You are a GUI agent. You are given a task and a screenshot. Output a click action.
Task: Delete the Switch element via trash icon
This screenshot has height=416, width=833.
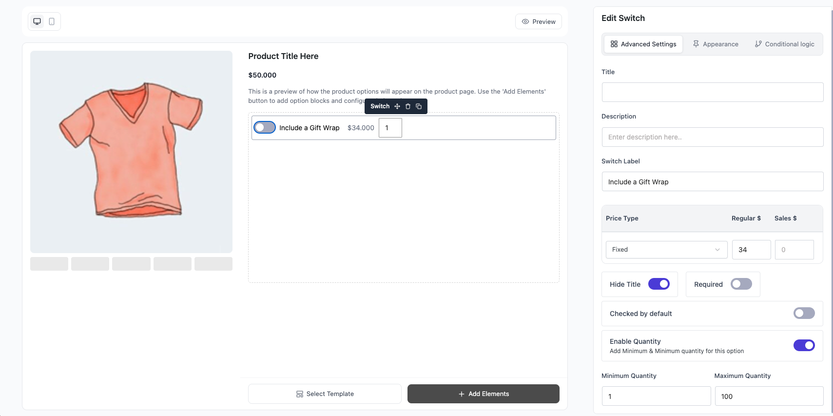(408, 106)
